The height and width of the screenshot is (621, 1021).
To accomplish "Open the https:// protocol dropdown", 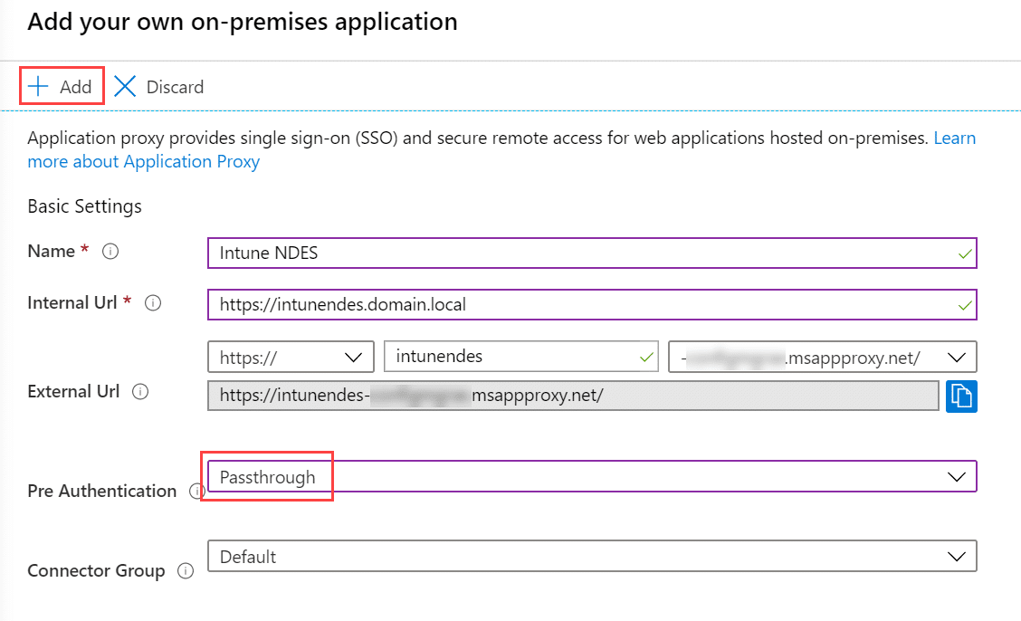I will click(291, 357).
